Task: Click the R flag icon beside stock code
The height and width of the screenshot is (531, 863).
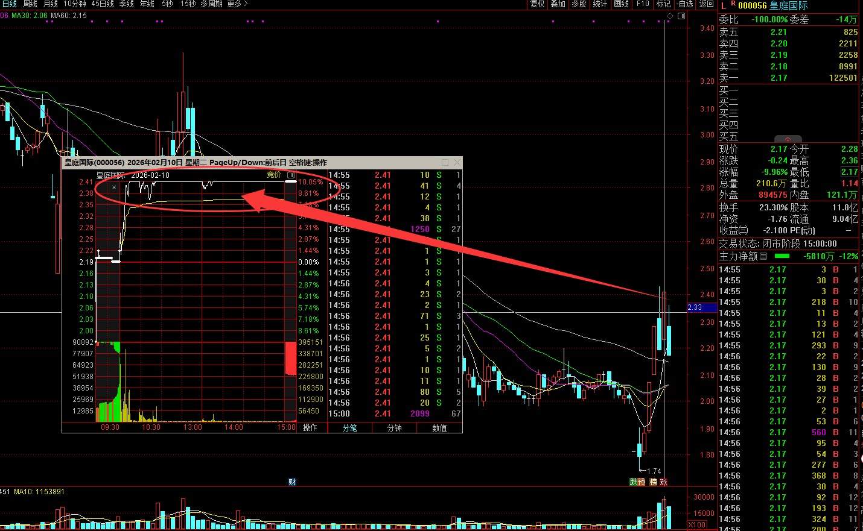Action: 733,4
